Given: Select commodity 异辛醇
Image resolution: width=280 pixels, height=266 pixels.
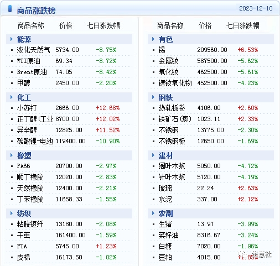Looking at the screenshot, I should click(27, 130).
